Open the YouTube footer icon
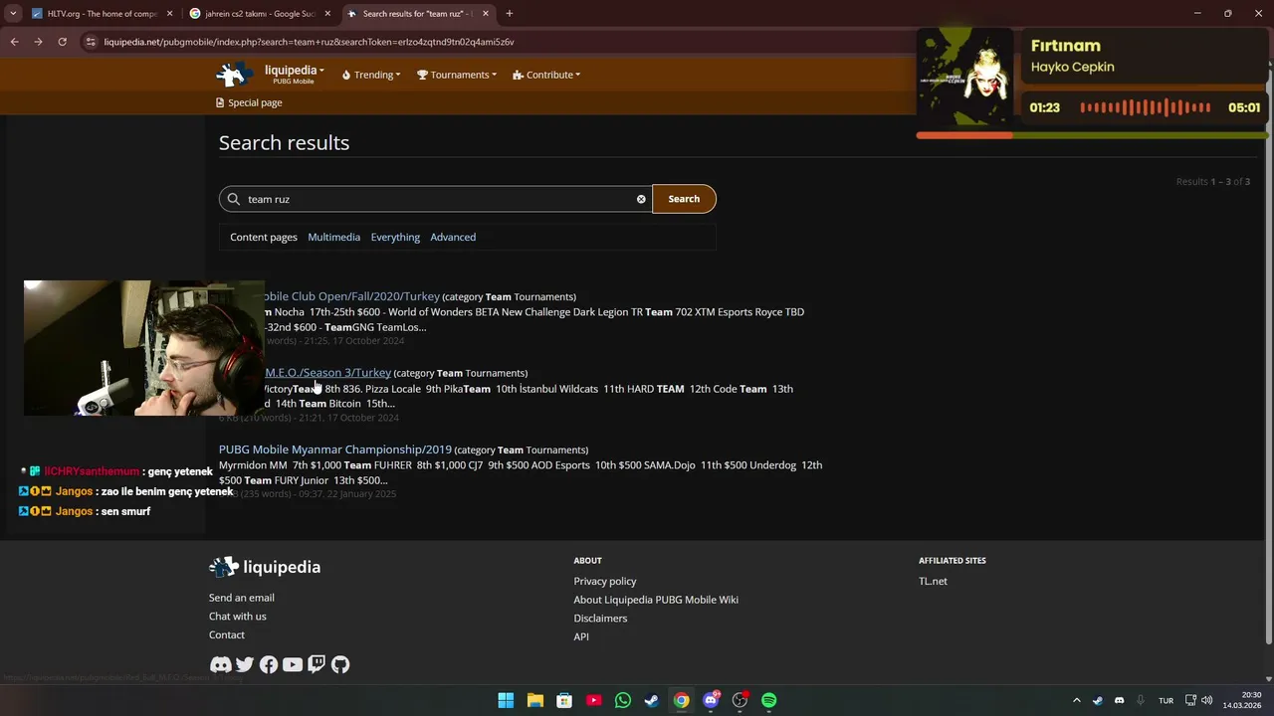Image resolution: width=1274 pixels, height=716 pixels. coord(293,664)
